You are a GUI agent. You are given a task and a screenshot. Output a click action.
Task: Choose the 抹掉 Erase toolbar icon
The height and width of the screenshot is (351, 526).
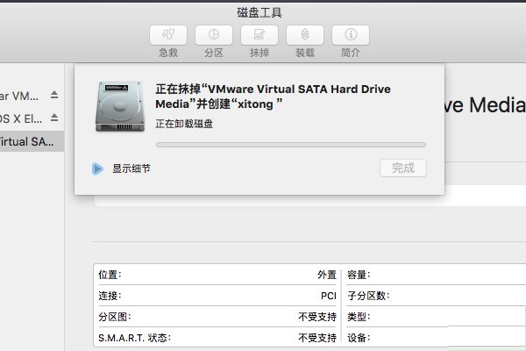[259, 35]
